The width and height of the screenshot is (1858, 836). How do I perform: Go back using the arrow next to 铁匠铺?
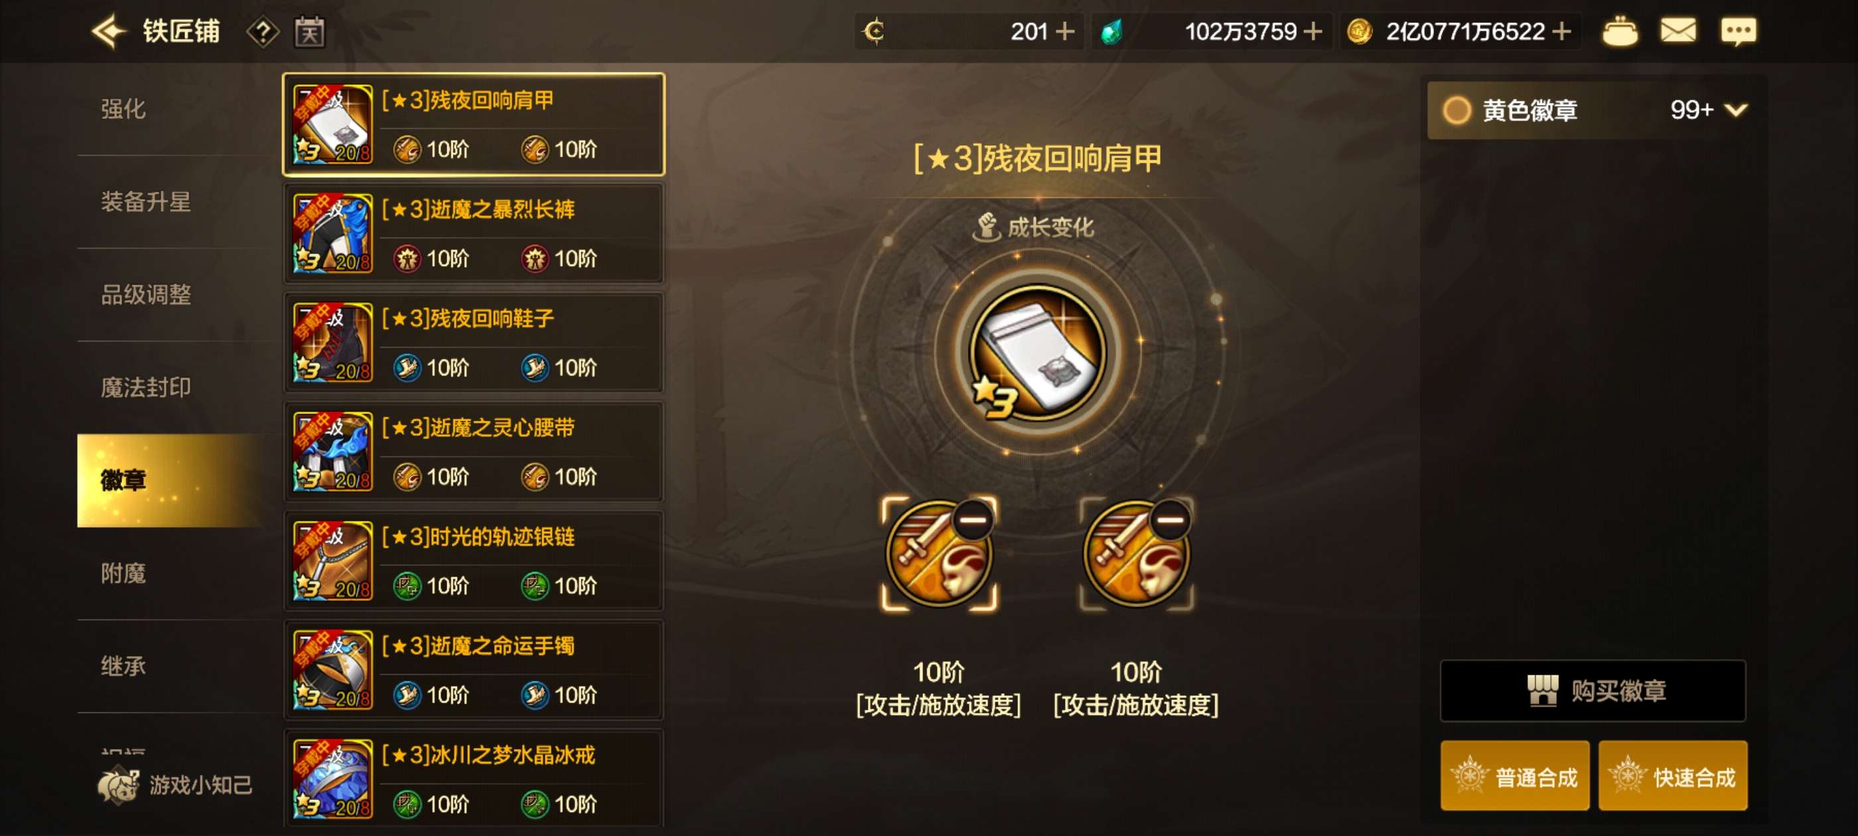coord(109,32)
